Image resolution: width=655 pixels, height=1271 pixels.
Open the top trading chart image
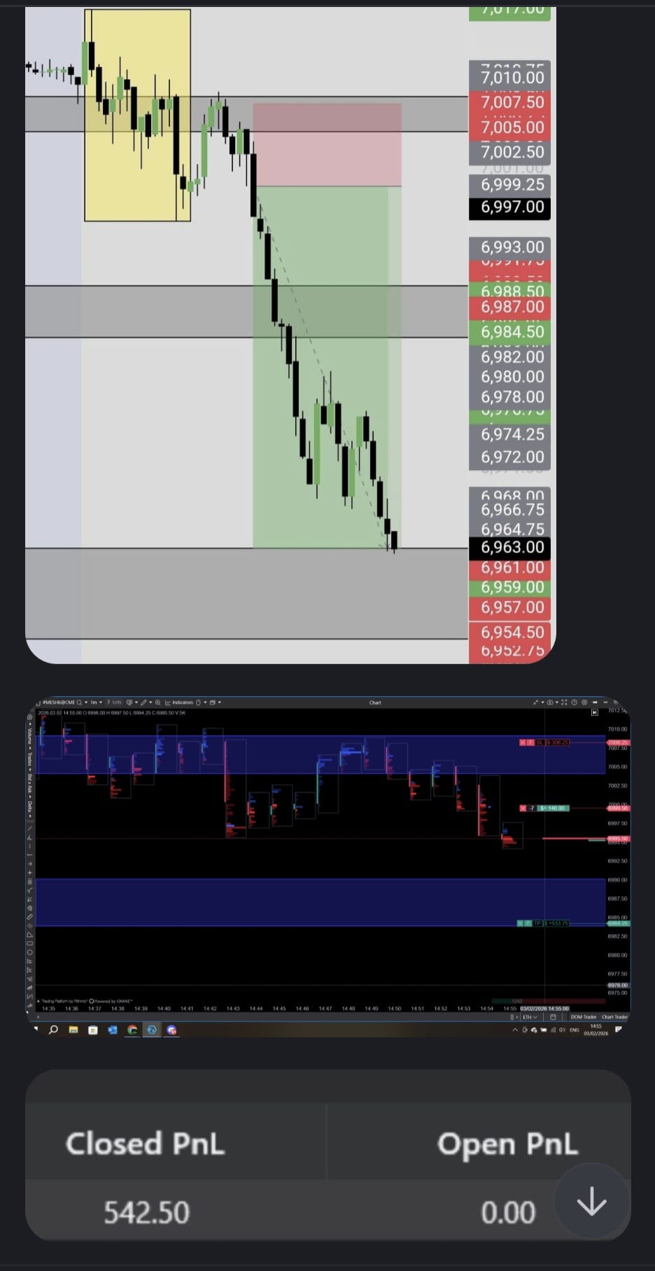pos(290,335)
